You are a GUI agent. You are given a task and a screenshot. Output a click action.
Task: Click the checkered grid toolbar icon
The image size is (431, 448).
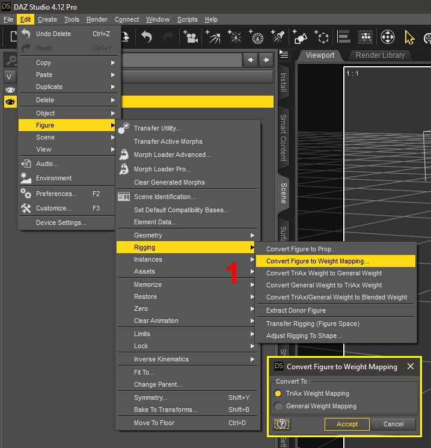point(365,37)
